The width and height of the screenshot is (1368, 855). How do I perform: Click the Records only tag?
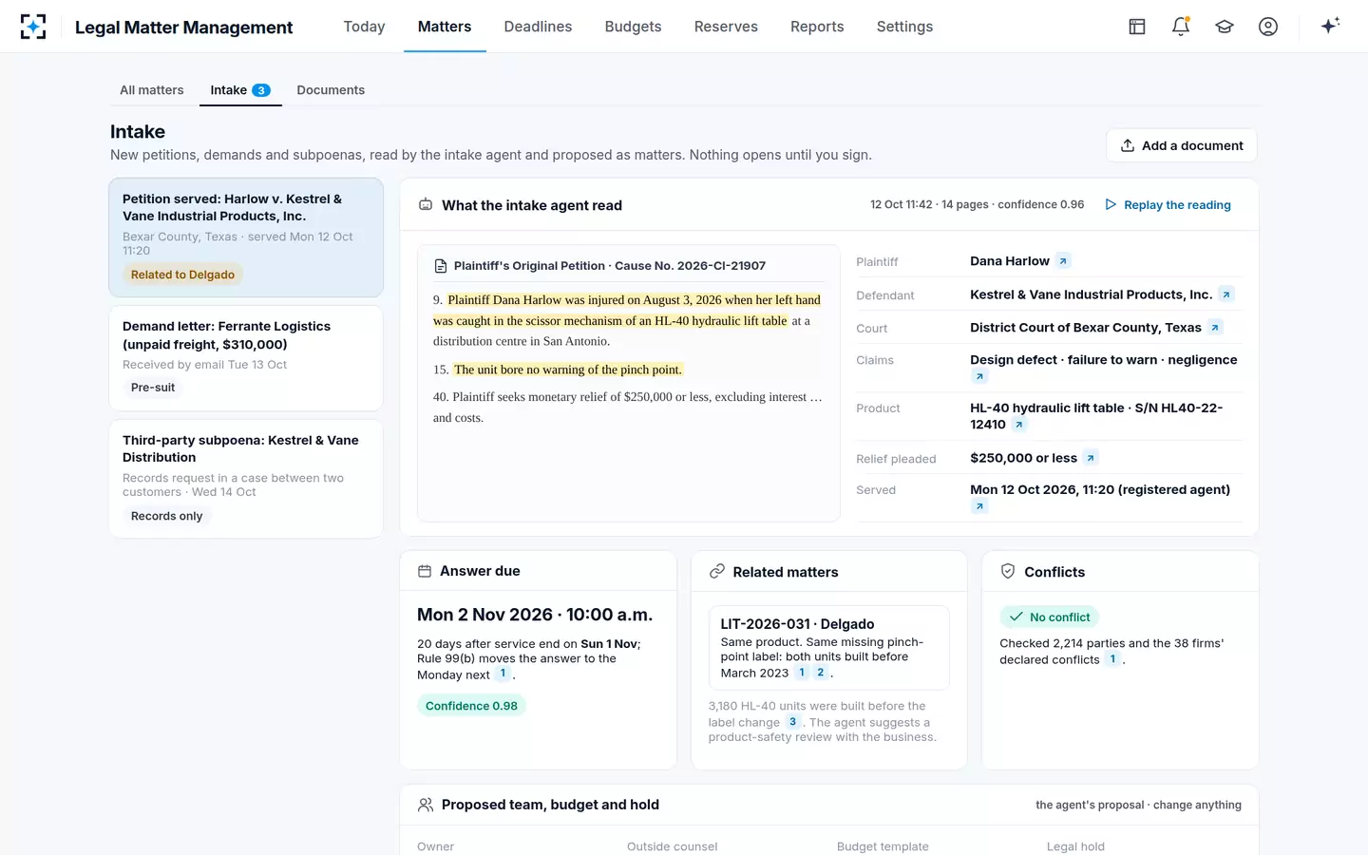point(167,516)
